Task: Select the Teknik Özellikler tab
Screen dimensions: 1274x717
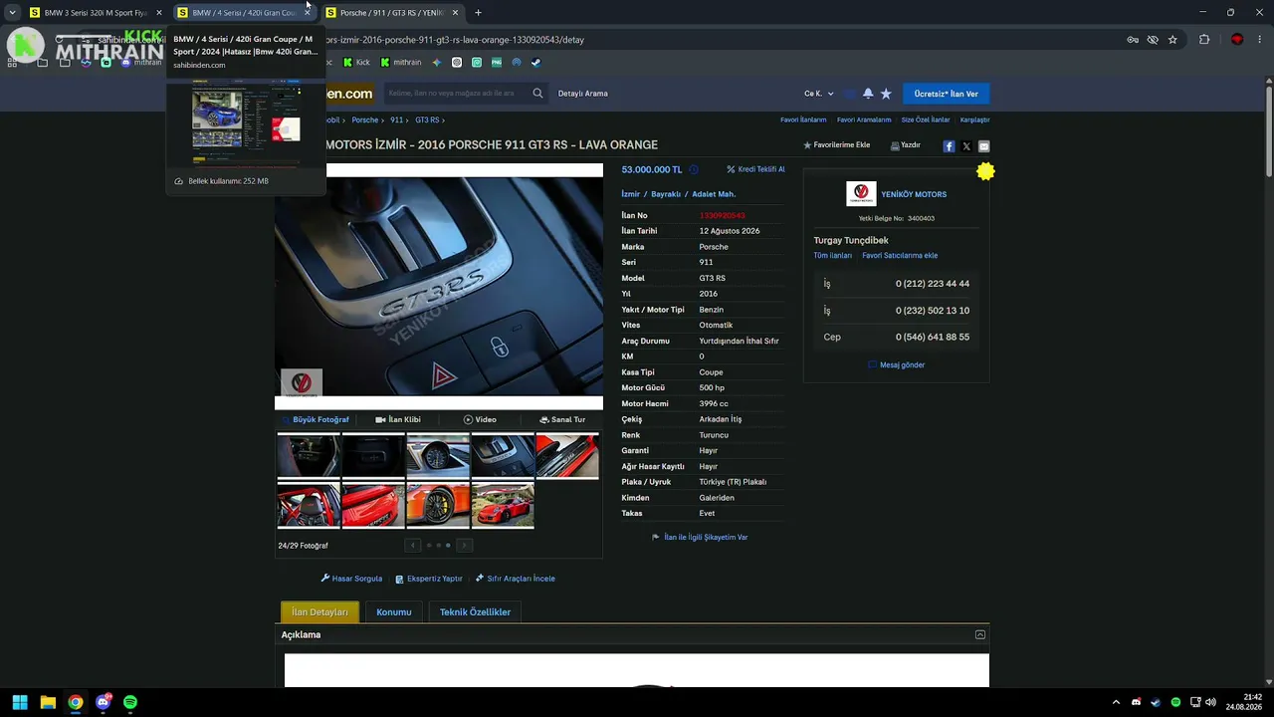Action: tap(475, 612)
